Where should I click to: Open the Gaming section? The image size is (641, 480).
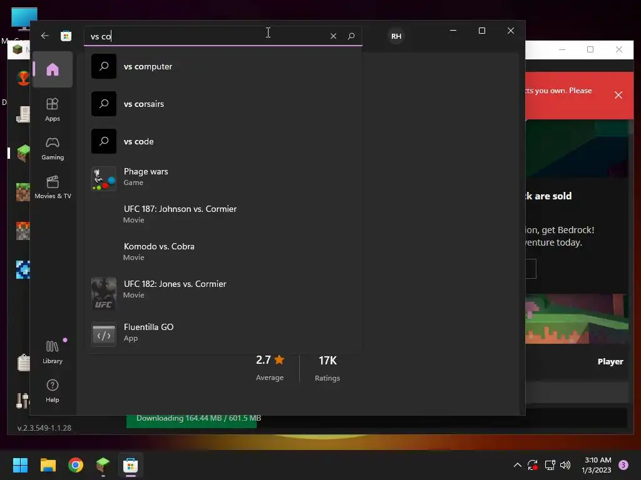point(53,148)
